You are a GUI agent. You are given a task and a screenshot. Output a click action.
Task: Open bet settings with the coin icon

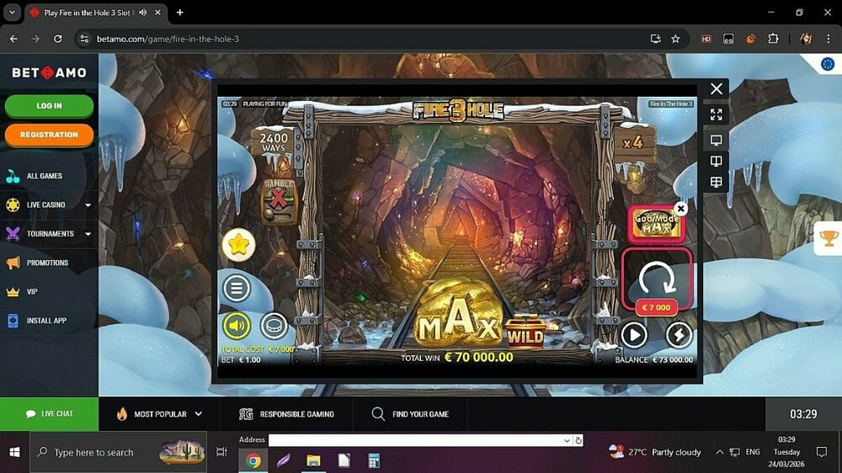tap(274, 326)
